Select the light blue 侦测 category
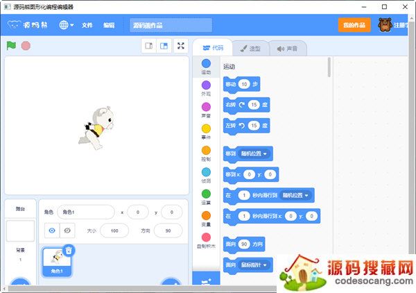416x293 pixels. point(206,176)
